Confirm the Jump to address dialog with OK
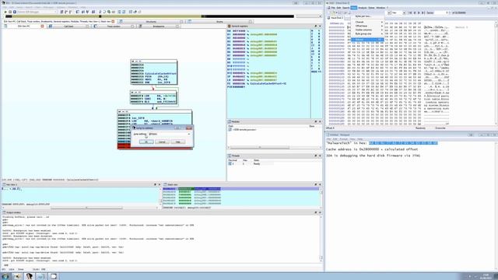This screenshot has height=280, width=498. (x=146, y=142)
